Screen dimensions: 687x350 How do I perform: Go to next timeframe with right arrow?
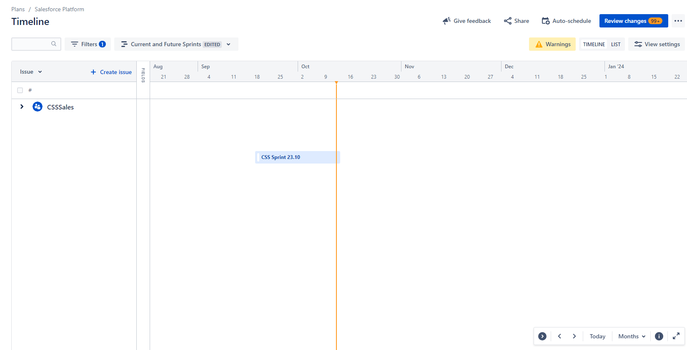tap(574, 336)
